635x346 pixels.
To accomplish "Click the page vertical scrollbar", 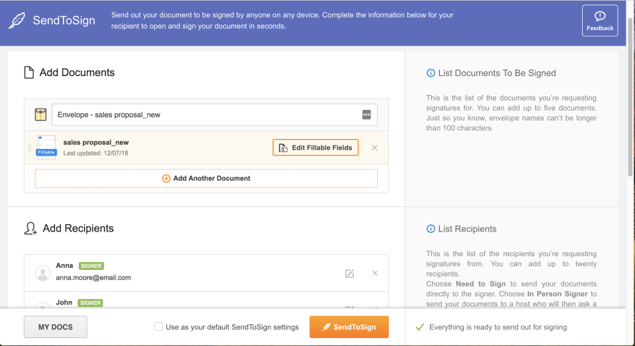I will [630, 97].
